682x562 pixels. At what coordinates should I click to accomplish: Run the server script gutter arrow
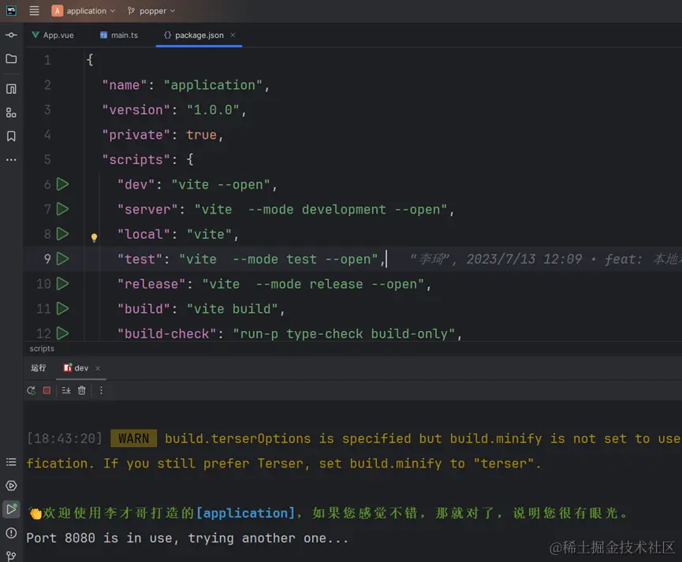(62, 209)
